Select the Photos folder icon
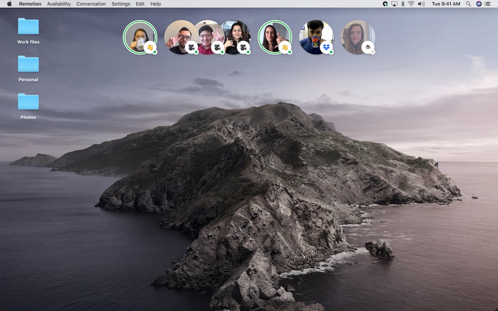498x311 pixels. (x=28, y=102)
